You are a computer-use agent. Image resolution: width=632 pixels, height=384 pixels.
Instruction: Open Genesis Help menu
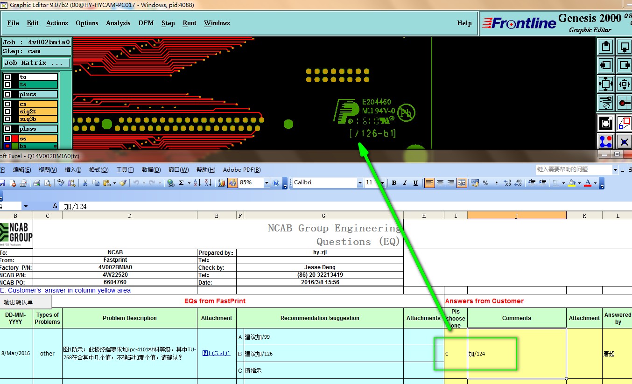pyautogui.click(x=464, y=23)
